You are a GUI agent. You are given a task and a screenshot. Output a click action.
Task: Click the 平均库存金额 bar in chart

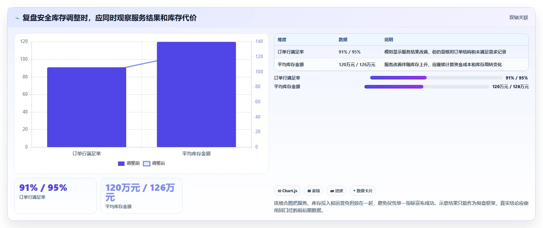pos(196,94)
